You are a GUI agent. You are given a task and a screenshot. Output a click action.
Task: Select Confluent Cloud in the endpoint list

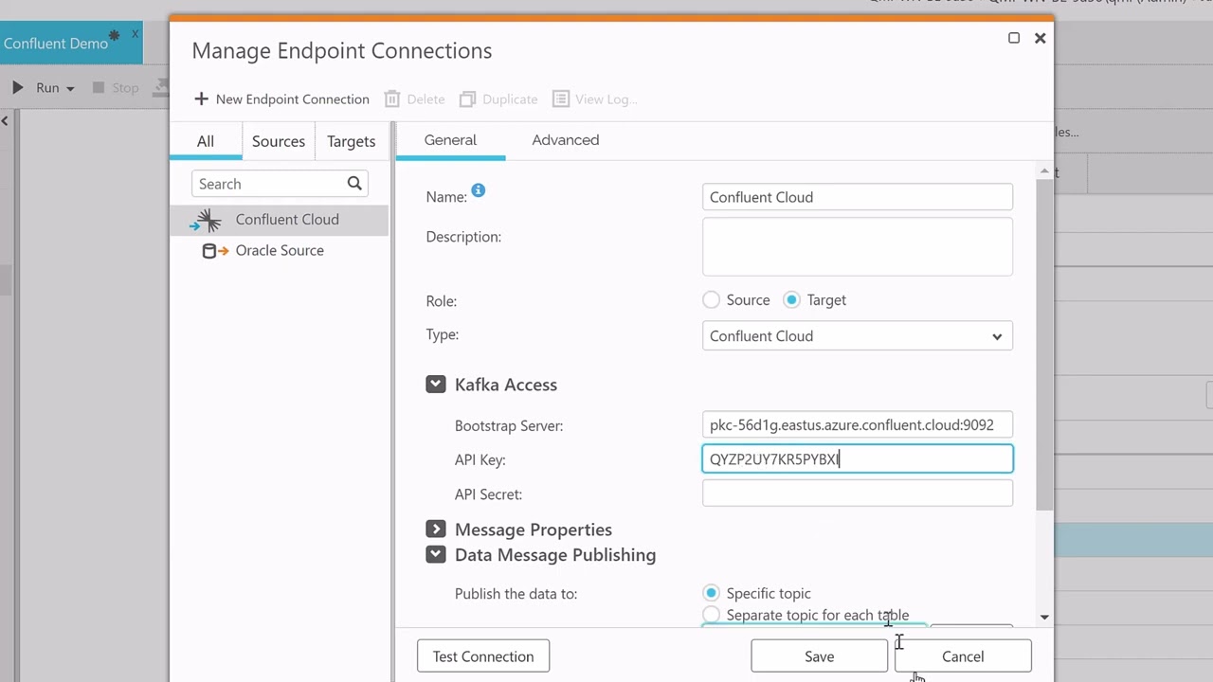tap(280, 220)
